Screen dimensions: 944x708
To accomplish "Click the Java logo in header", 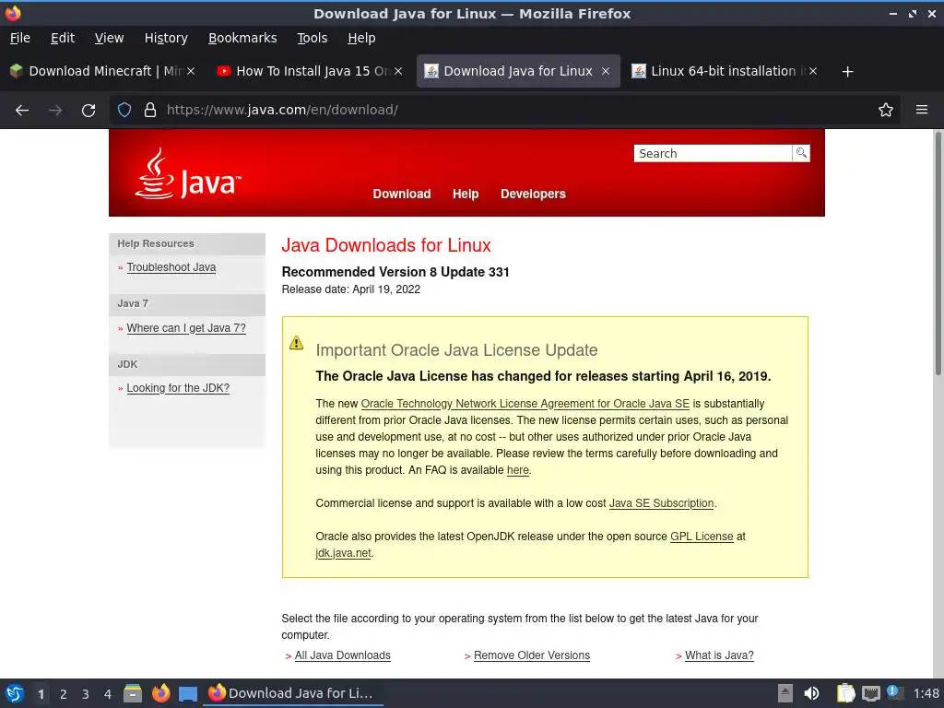I will tap(188, 174).
